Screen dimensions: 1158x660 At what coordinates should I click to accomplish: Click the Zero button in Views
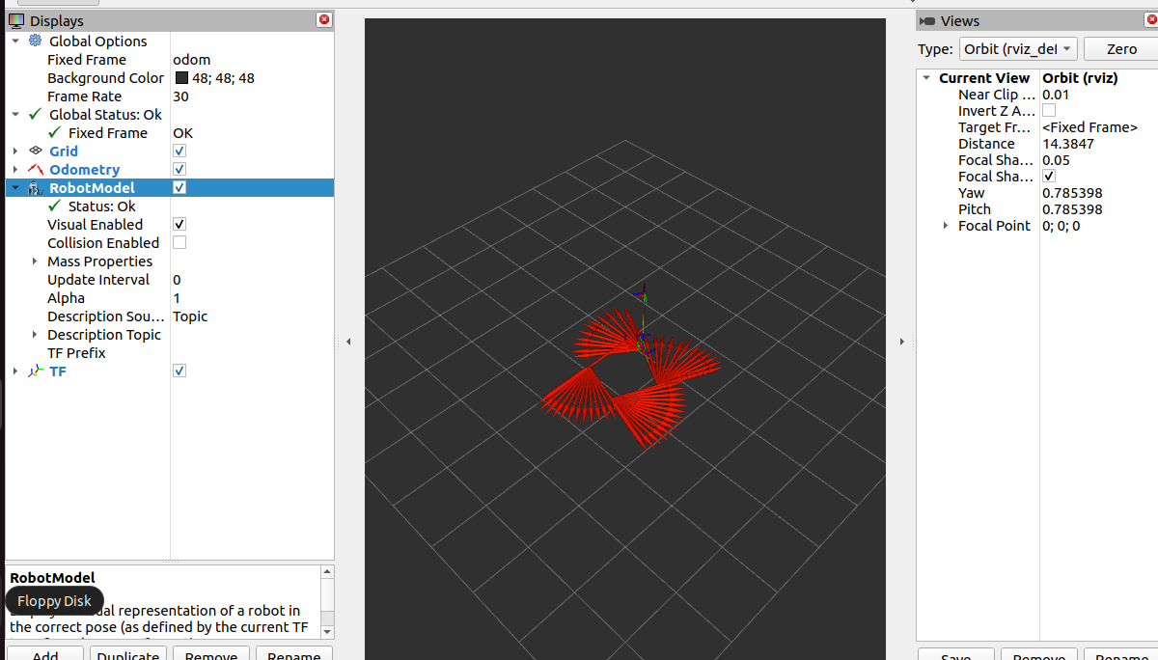click(x=1121, y=49)
